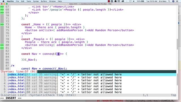This screenshot has width=181, height=102.
Task: Click 'Link to='/people'' on line 68
Action: click(x=48, y=10)
